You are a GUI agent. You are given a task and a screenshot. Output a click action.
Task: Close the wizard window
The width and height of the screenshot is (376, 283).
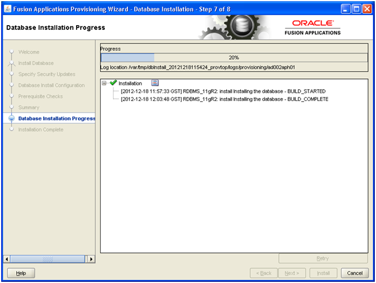point(367,9)
